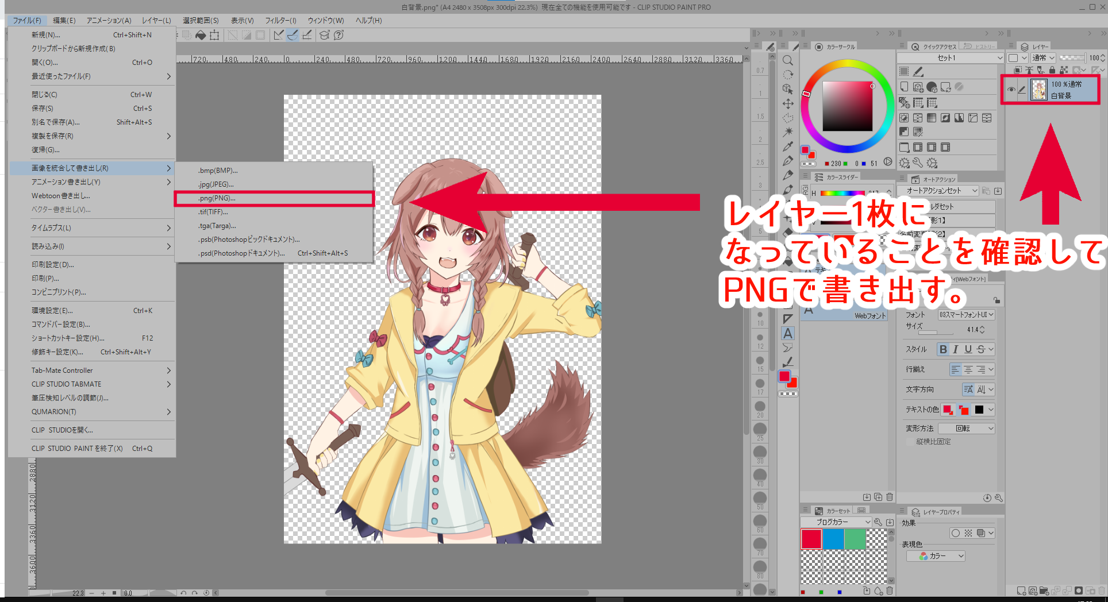Click Italic style button
This screenshot has width=1108, height=602.
(956, 349)
